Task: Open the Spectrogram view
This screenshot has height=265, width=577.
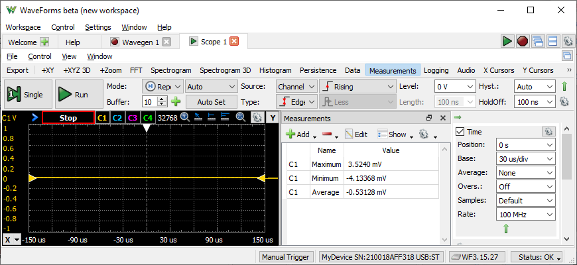Action: tap(170, 70)
